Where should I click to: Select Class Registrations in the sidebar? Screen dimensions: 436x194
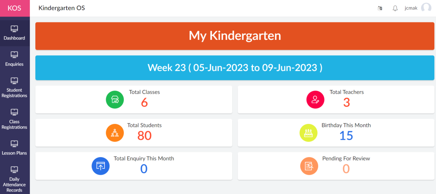click(14, 119)
